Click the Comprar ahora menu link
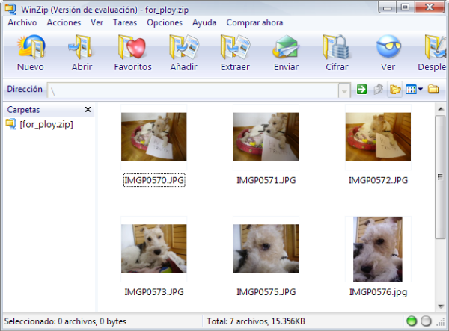 pyautogui.click(x=254, y=22)
